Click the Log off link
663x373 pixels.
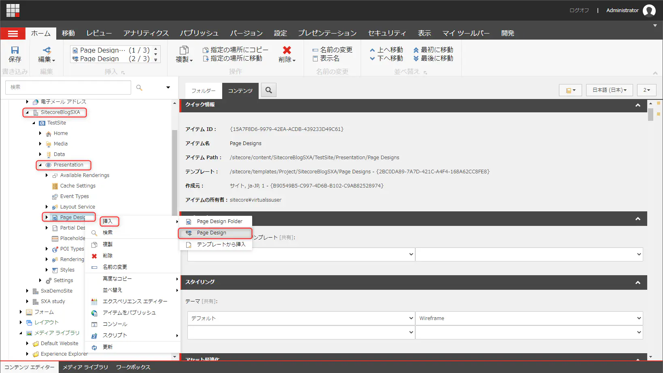tap(579, 11)
